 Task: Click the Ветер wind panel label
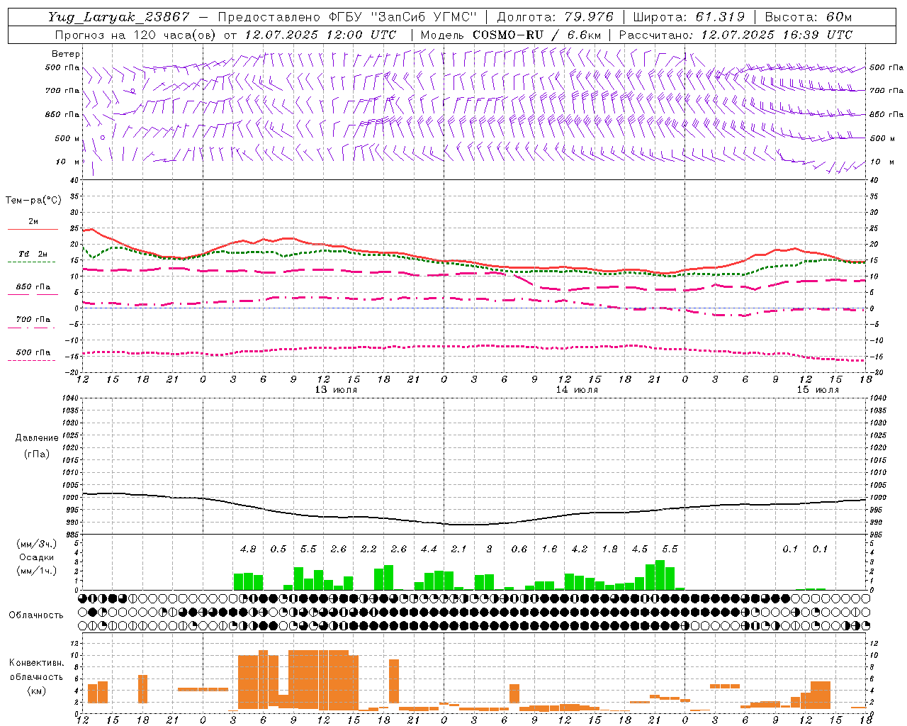click(65, 54)
